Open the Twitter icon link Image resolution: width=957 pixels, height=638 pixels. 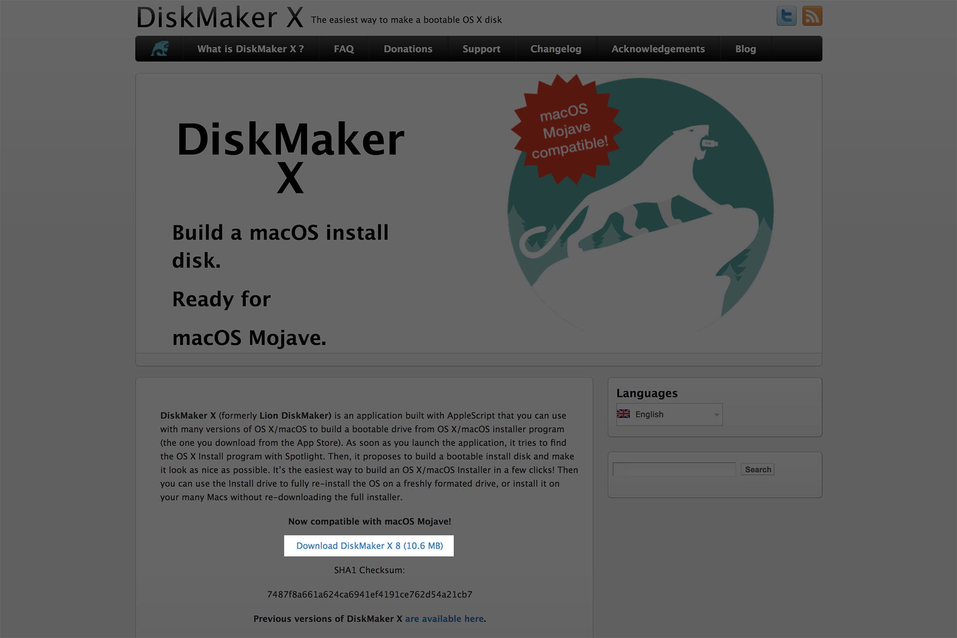coord(786,16)
